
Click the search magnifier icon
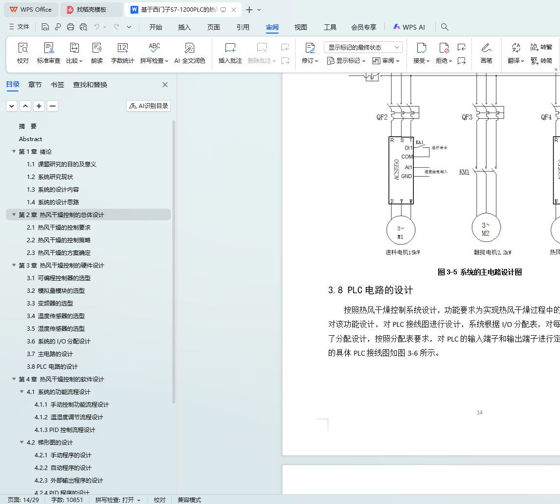[x=445, y=27]
